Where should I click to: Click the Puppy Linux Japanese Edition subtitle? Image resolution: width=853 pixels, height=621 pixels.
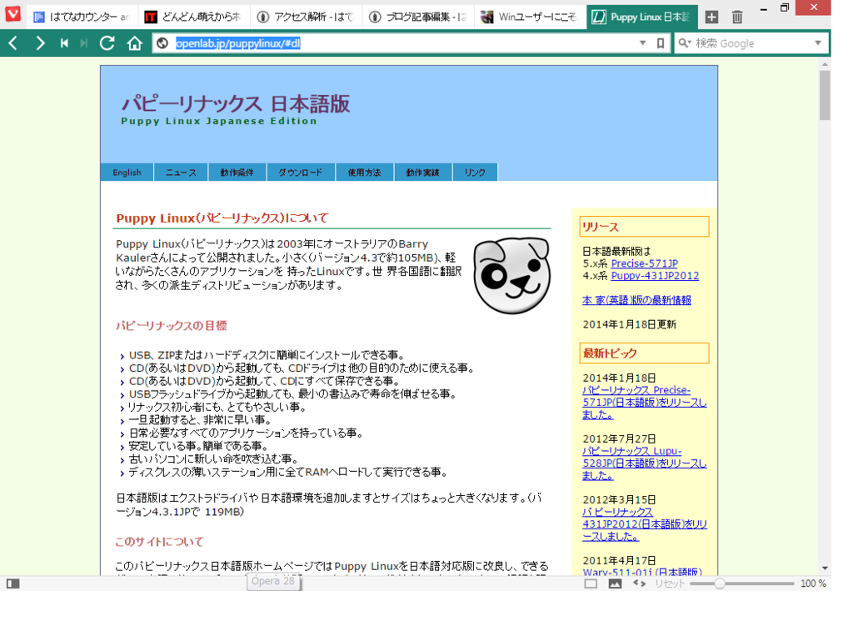(219, 121)
